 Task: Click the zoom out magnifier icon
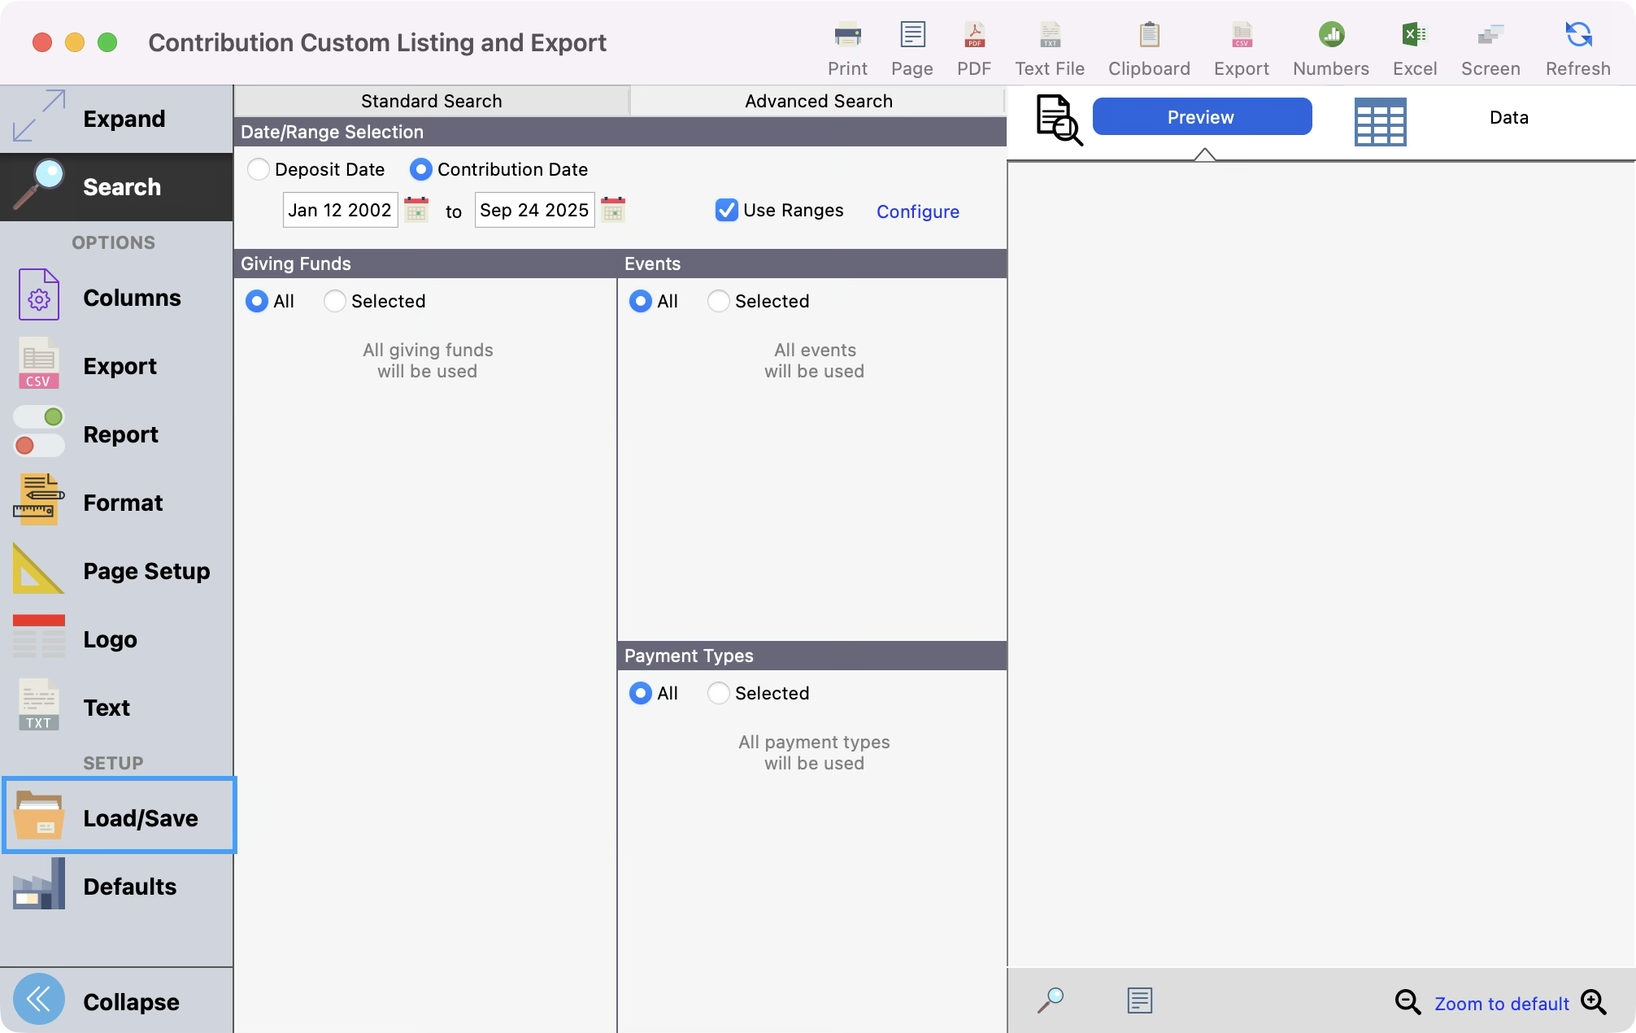[x=1408, y=1002]
